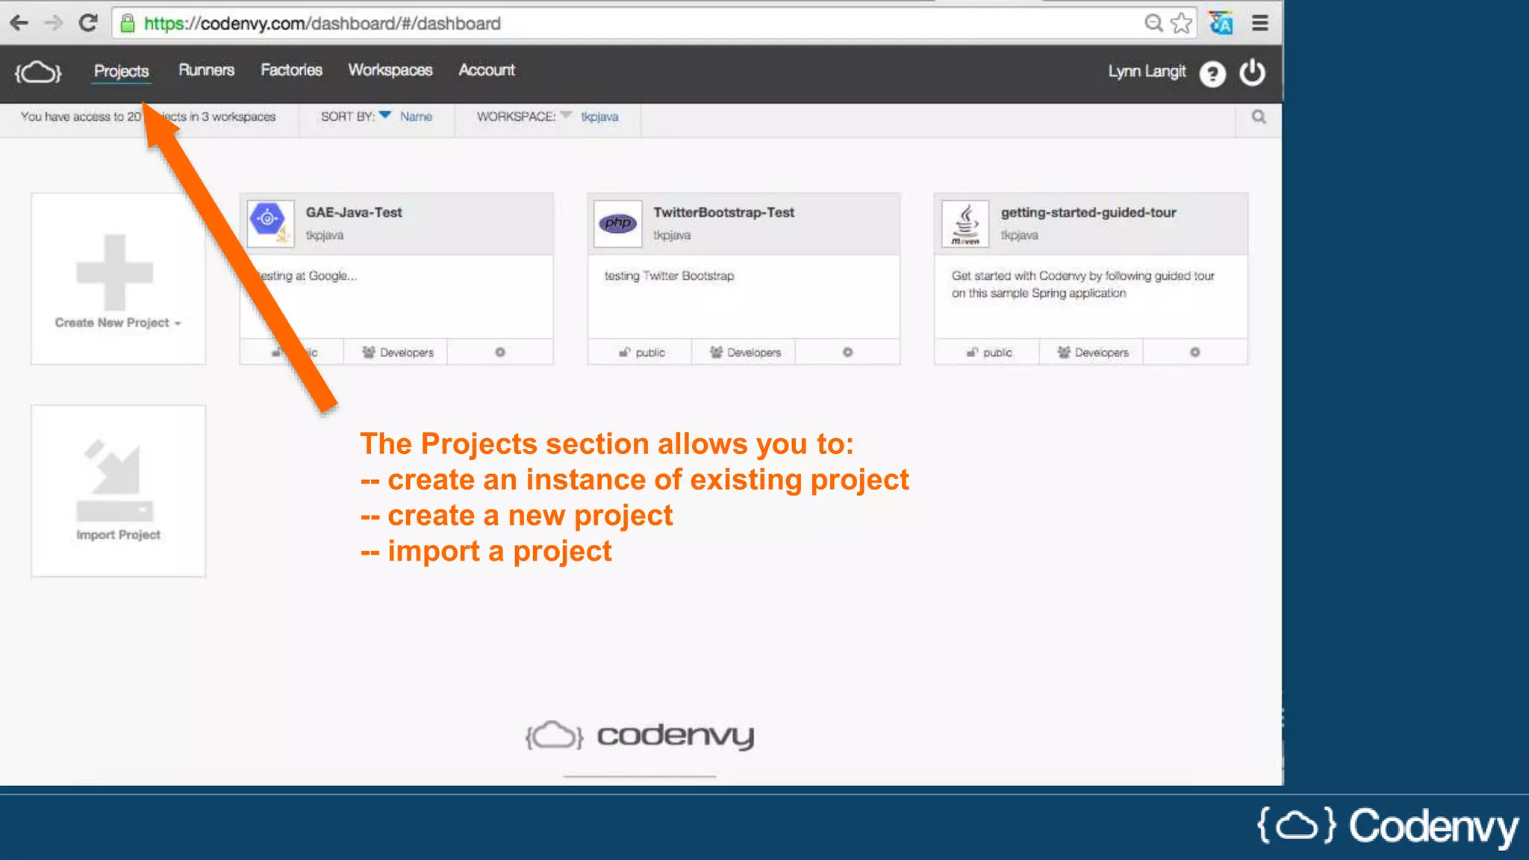Viewport: 1529px width, 860px height.
Task: Open the Workspace tkpjava dropdown
Action: [548, 116]
